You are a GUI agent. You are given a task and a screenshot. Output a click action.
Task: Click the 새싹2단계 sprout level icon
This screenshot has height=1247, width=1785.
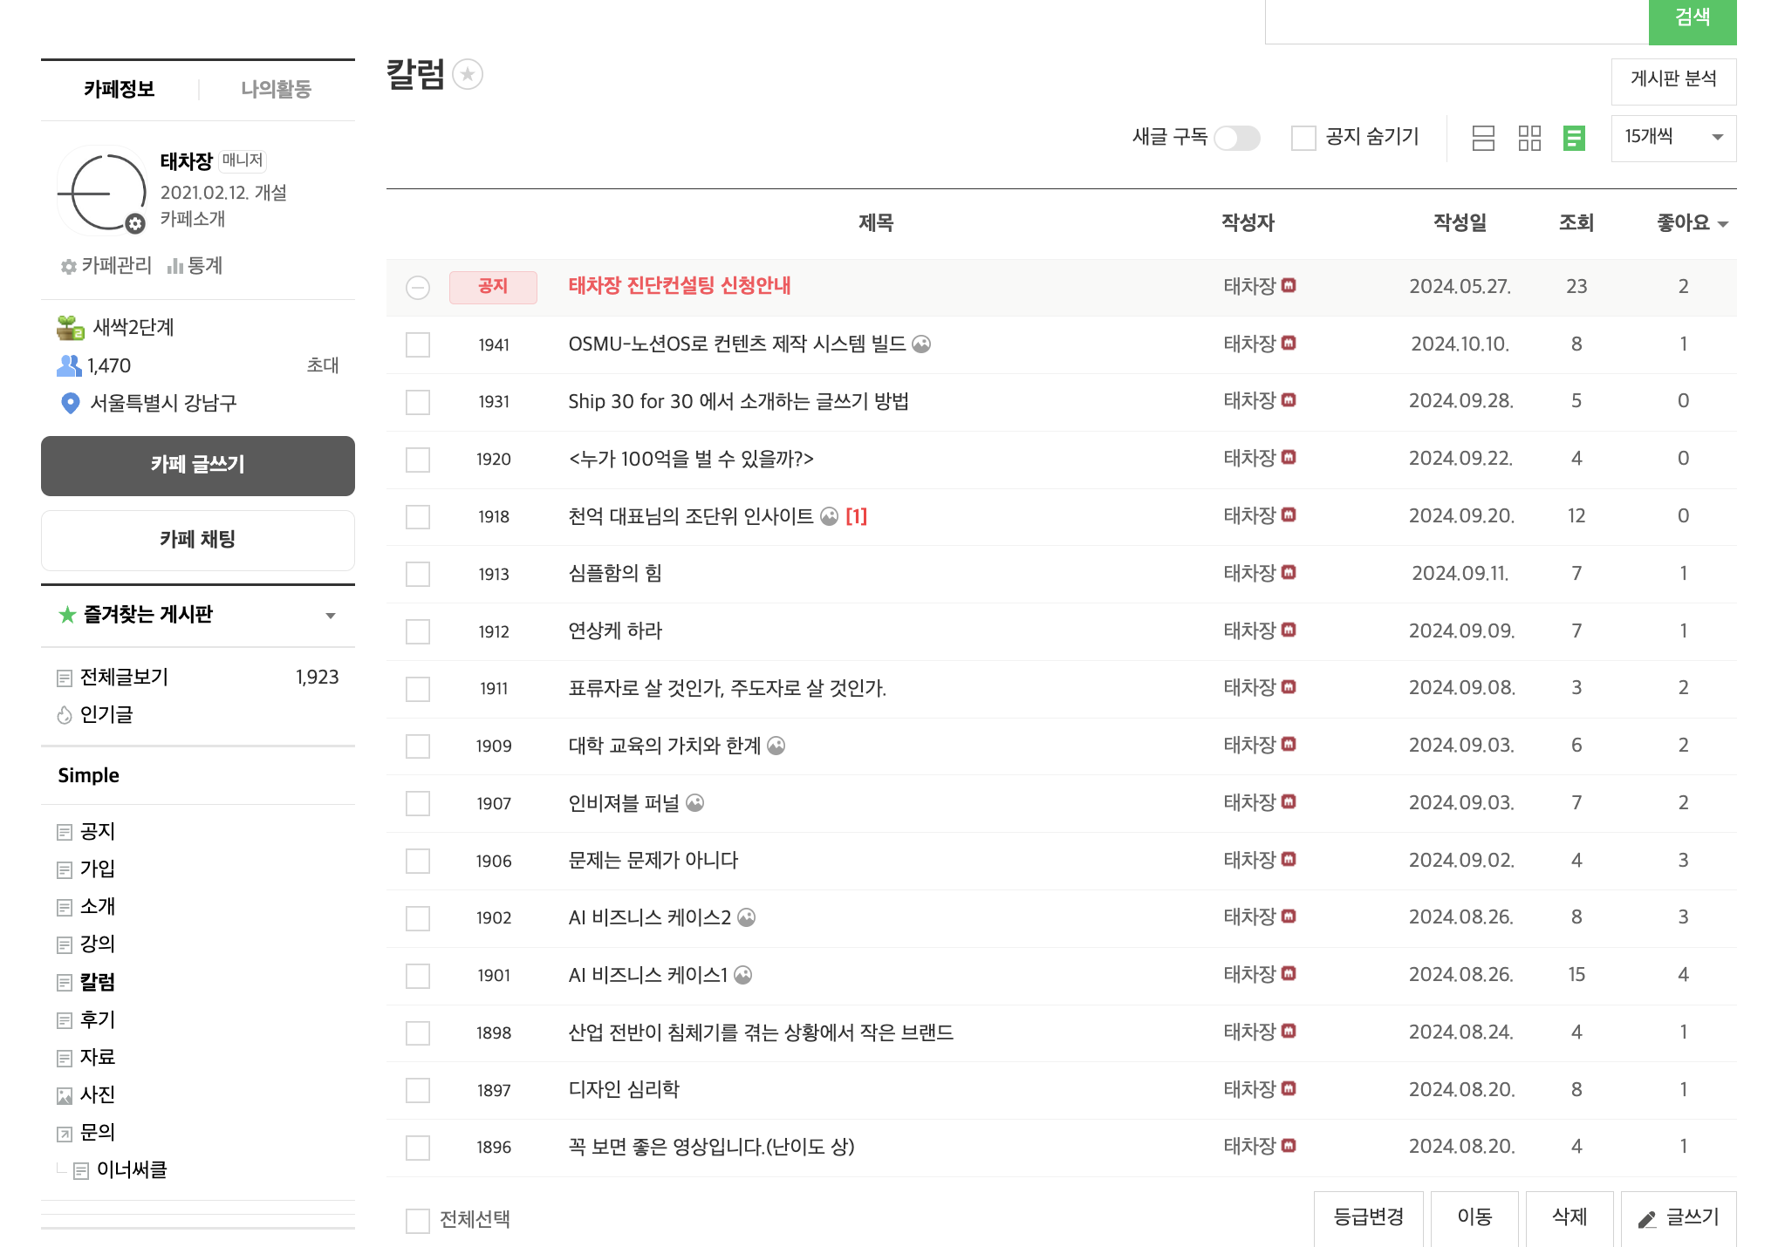click(x=70, y=328)
